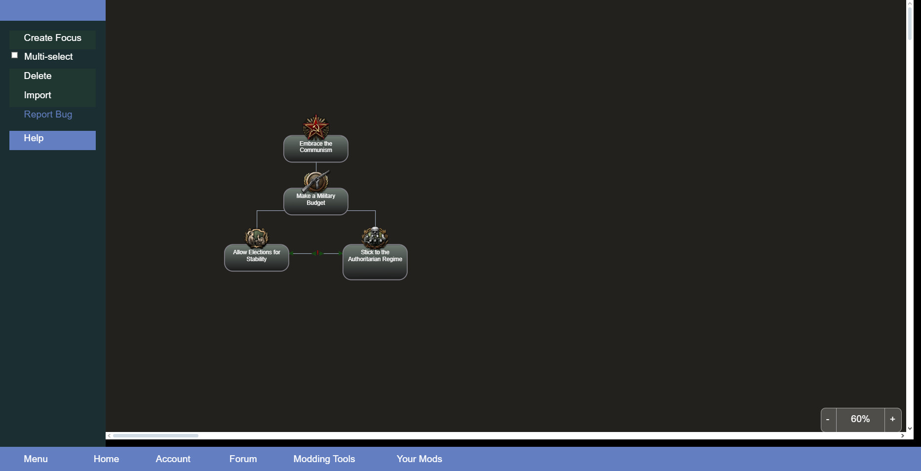The width and height of the screenshot is (921, 471).
Task: Click the Allow Elections focus icon
Action: pyautogui.click(x=257, y=237)
